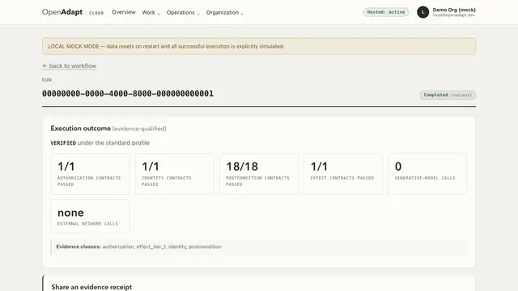Image resolution: width=518 pixels, height=291 pixels.
Task: Click the Identity Contracts Passed card
Action: (175, 174)
